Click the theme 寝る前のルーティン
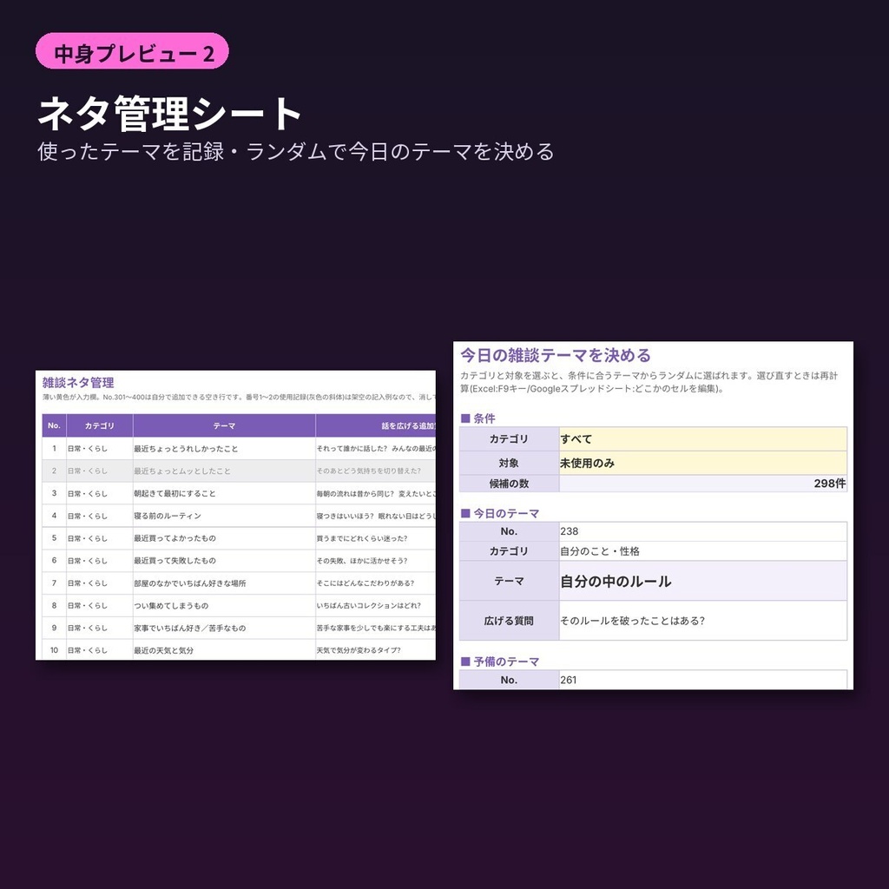 click(x=168, y=516)
